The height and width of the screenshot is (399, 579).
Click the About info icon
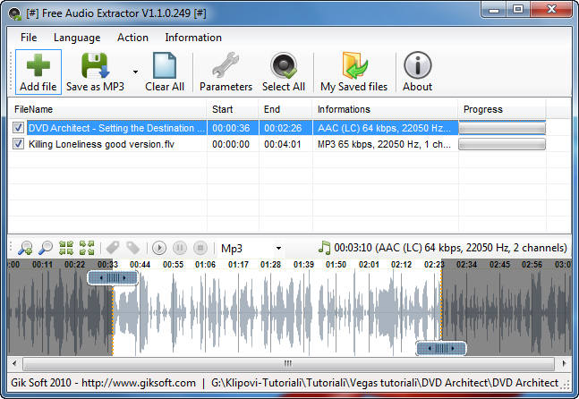pos(417,65)
